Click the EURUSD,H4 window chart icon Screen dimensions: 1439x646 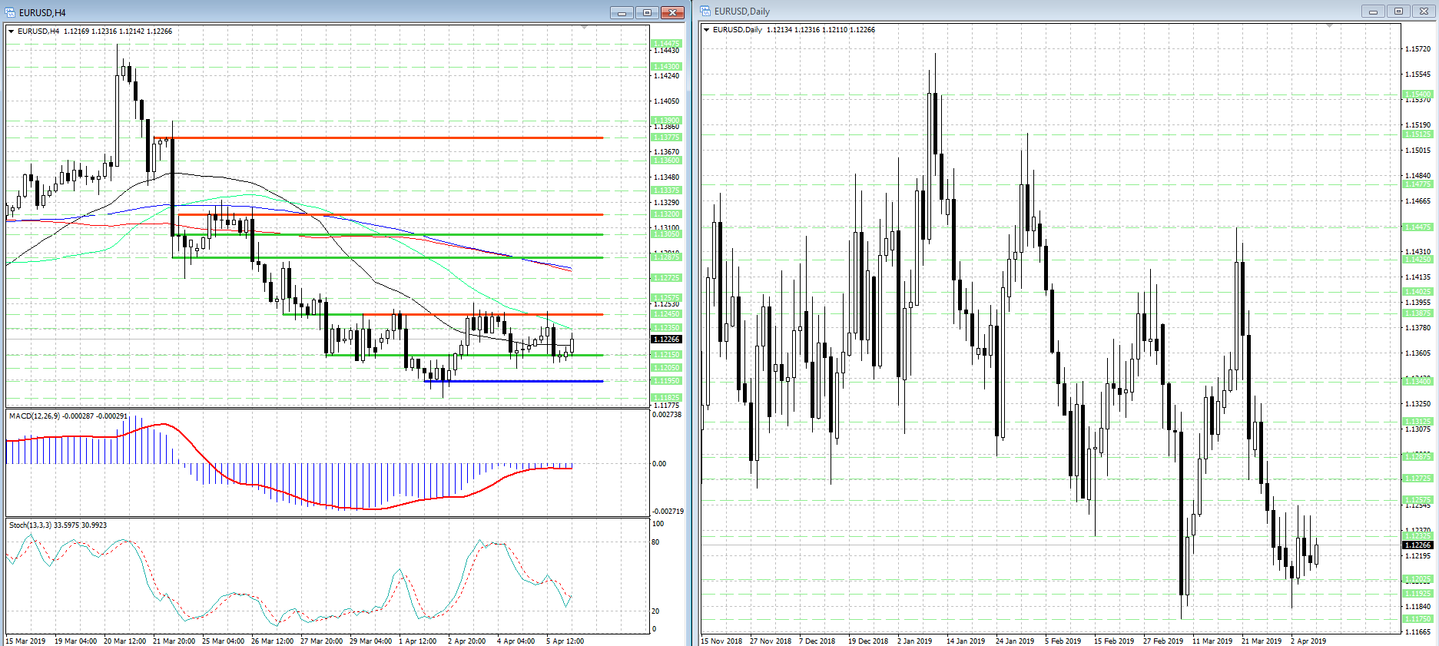coord(10,12)
